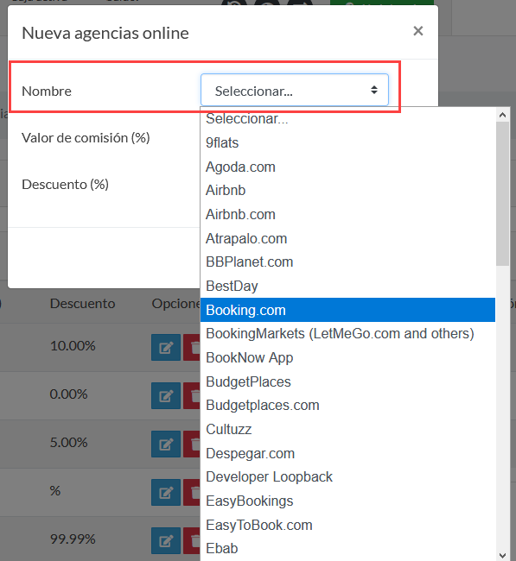The image size is (516, 561).
Task: Select Despegar.com in the dropdown
Action: coord(347,453)
